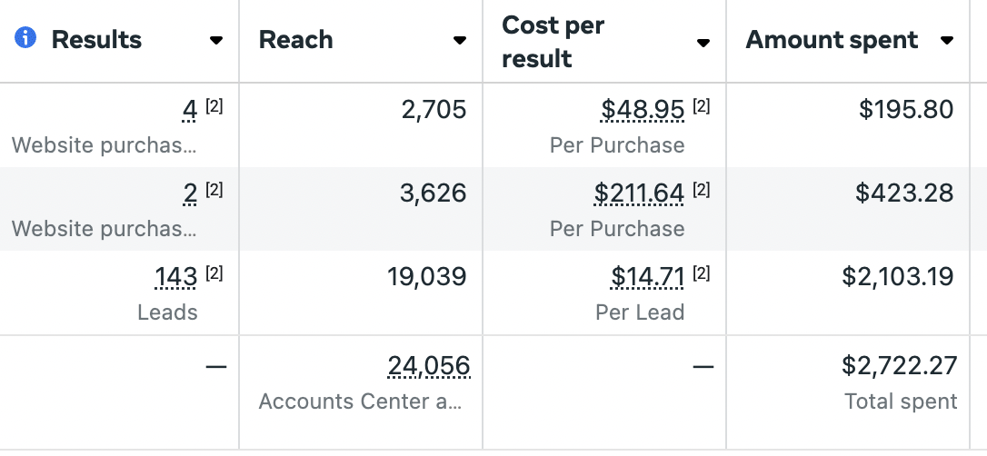
Task: Click the result count 4 link
Action: click(189, 109)
